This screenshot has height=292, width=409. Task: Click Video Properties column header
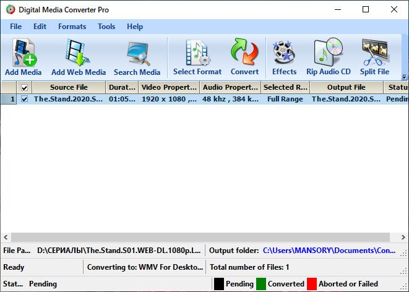coord(169,87)
